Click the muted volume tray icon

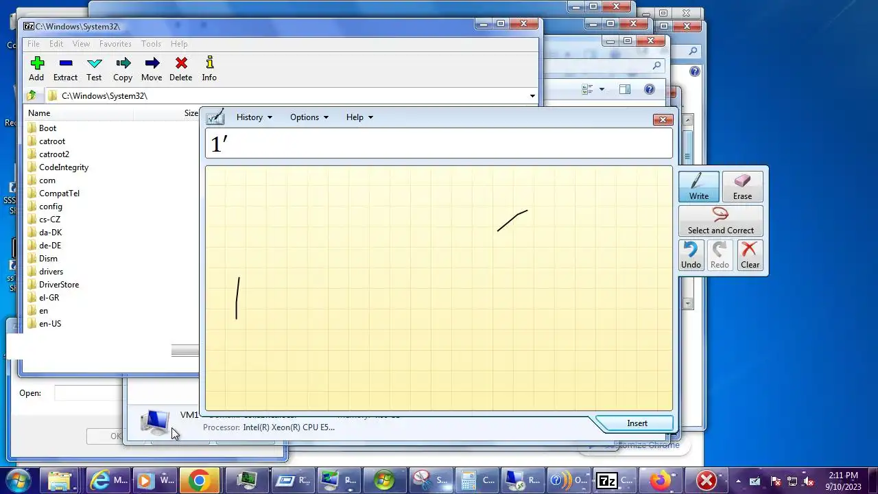click(x=809, y=481)
